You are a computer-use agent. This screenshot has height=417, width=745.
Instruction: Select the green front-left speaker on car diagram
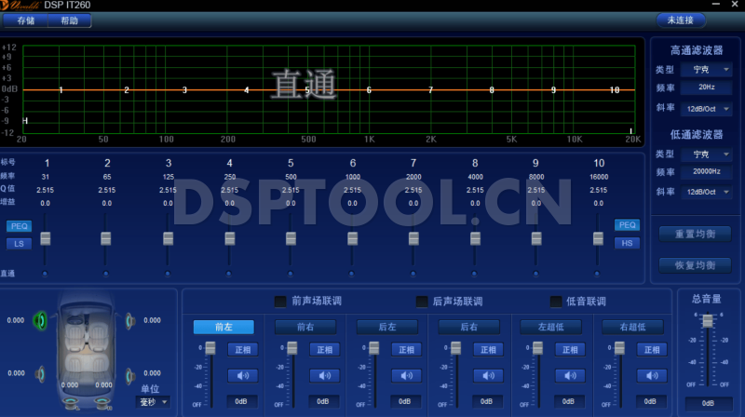(x=40, y=321)
